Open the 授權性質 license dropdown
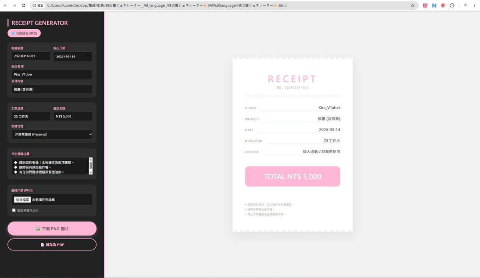Viewport: 480px width, 278px height. tap(52, 134)
